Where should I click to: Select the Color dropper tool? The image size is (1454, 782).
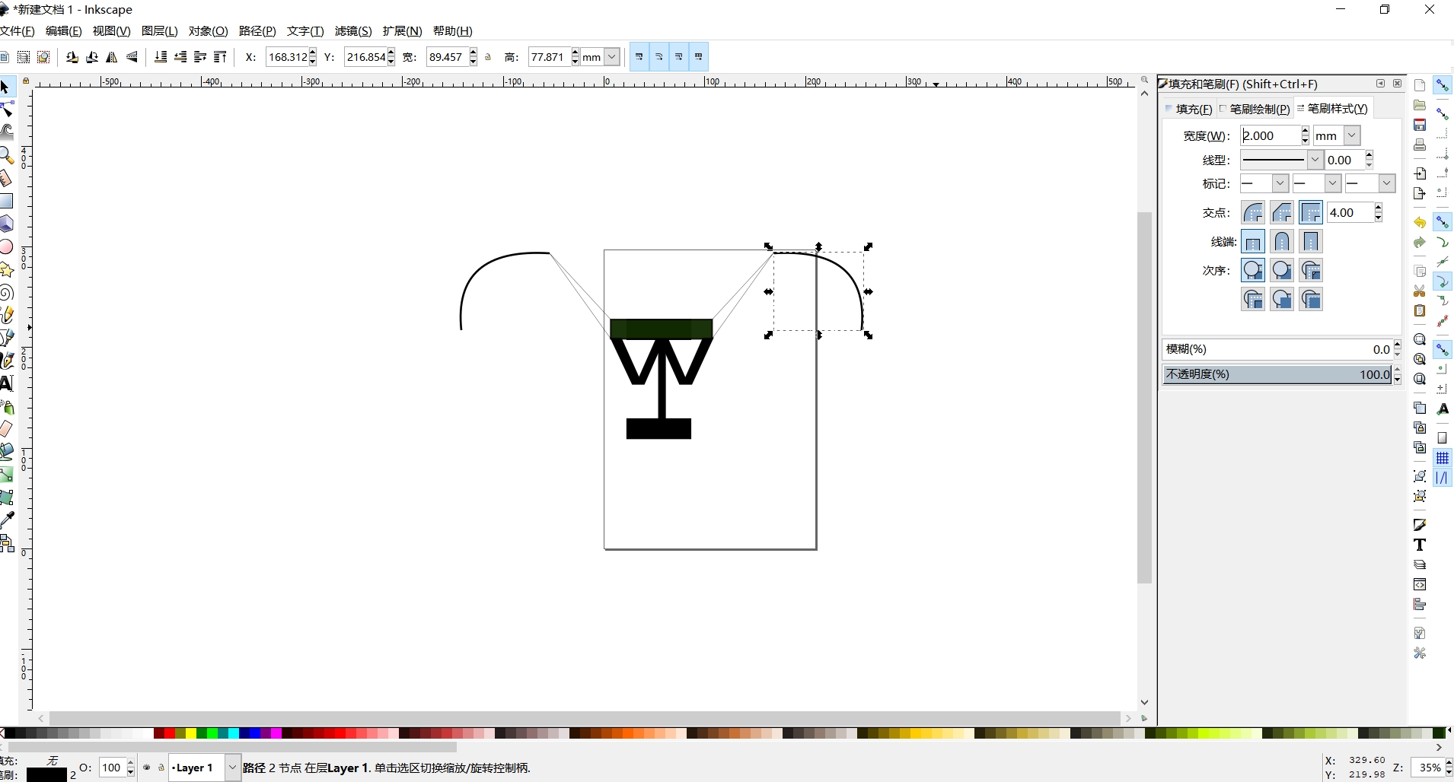coord(6,520)
